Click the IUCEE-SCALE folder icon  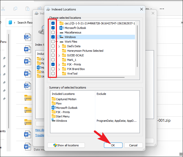pos(64,55)
